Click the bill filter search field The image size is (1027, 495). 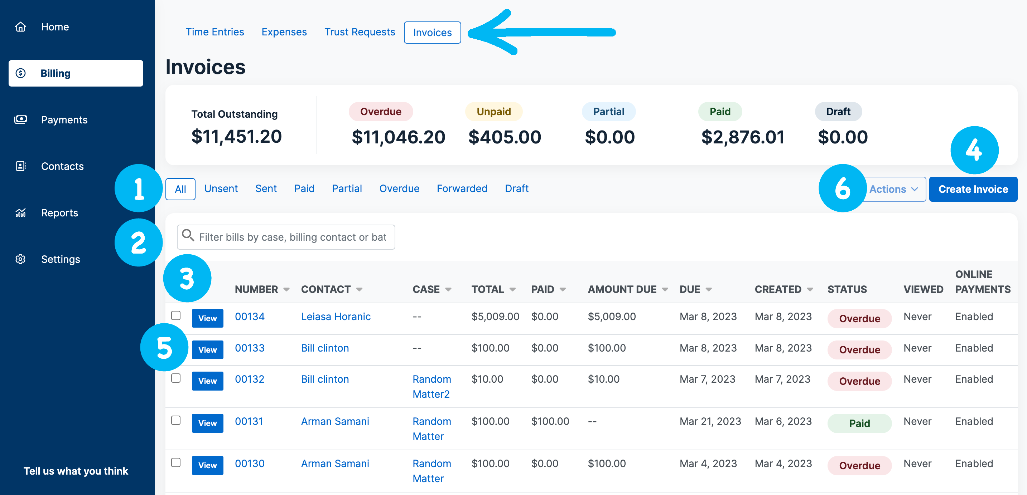[x=286, y=237]
